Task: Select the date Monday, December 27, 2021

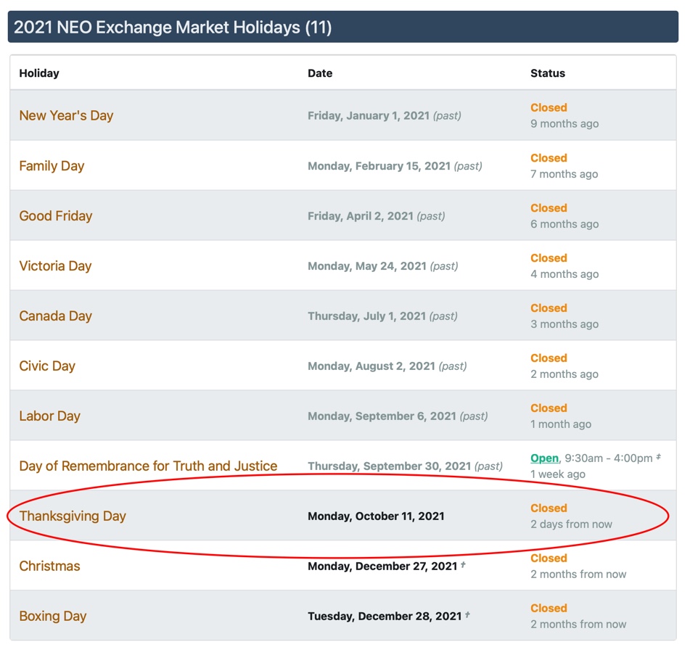Action: 382,566
